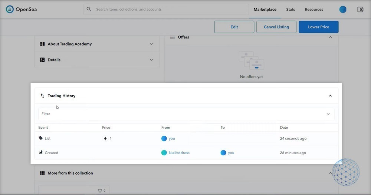Expand the Details panel
Viewport: 371px width, 195px height.
pos(151,60)
